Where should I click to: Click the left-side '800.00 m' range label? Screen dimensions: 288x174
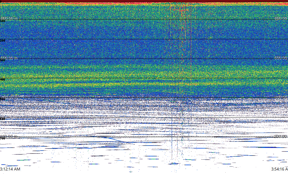pos(9,18)
